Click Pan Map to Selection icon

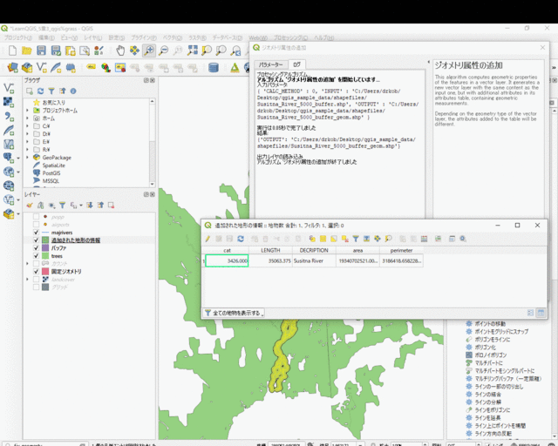pos(134,51)
